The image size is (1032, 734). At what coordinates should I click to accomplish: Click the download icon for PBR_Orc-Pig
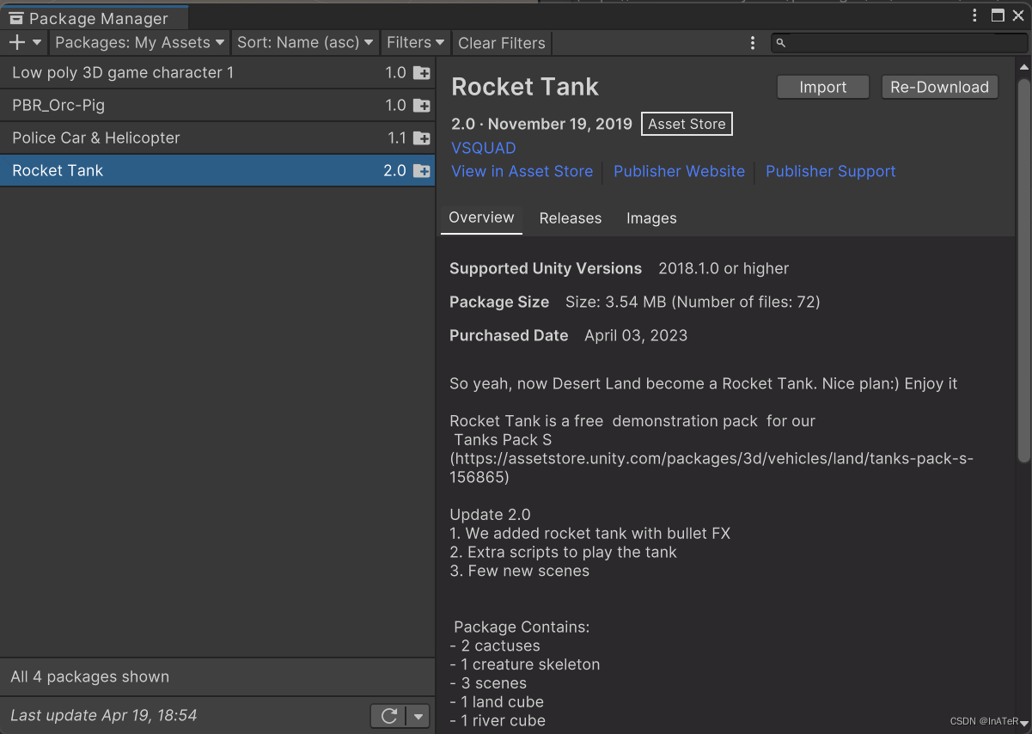(422, 106)
